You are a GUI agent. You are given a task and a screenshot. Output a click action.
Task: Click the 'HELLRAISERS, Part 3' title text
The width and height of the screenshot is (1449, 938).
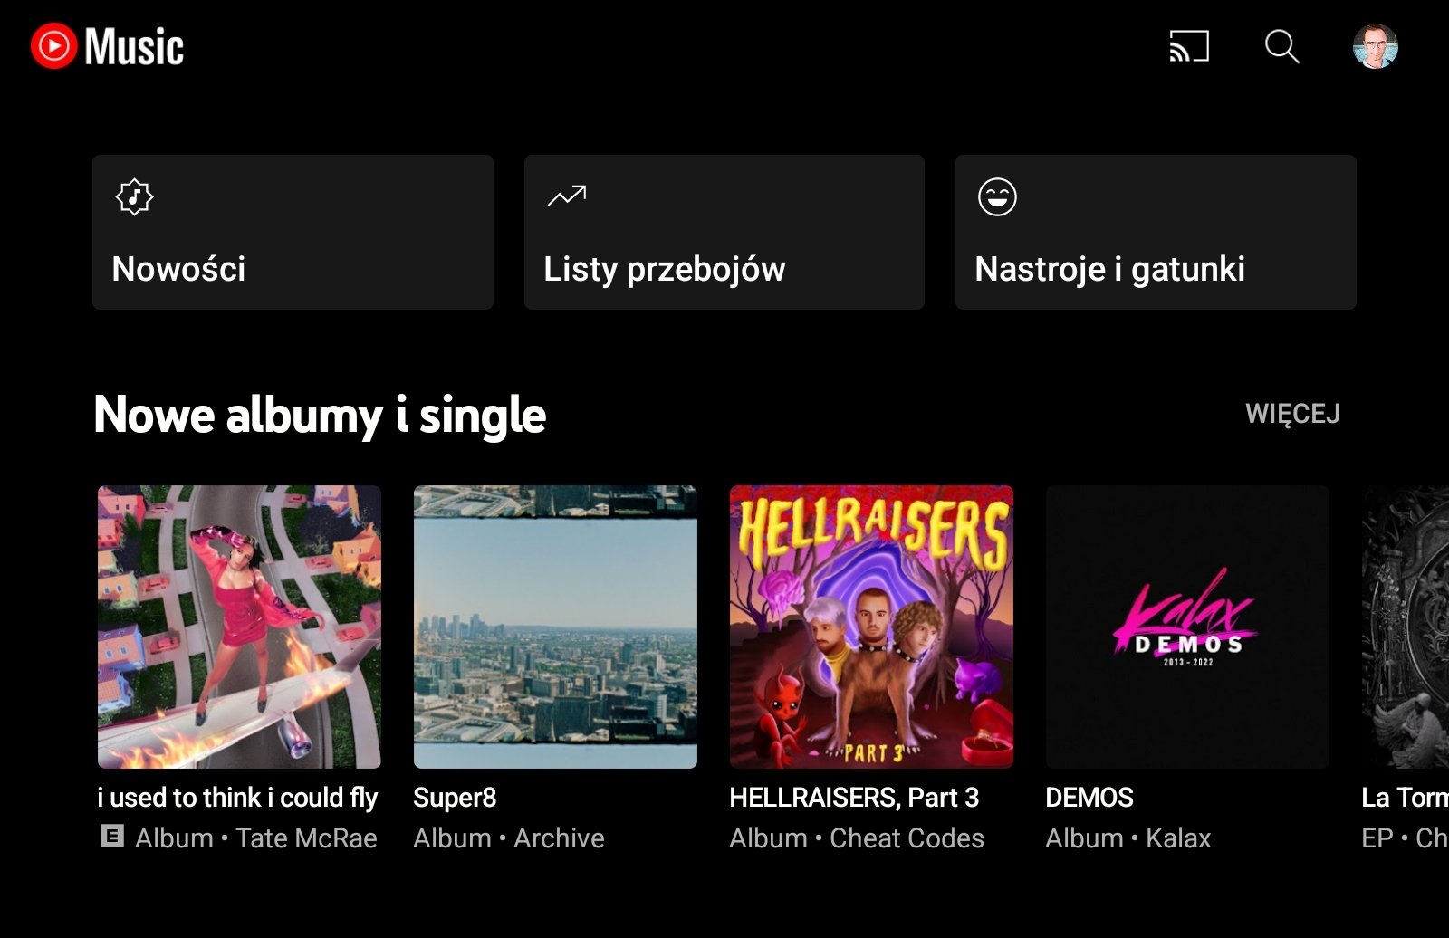[x=854, y=798]
